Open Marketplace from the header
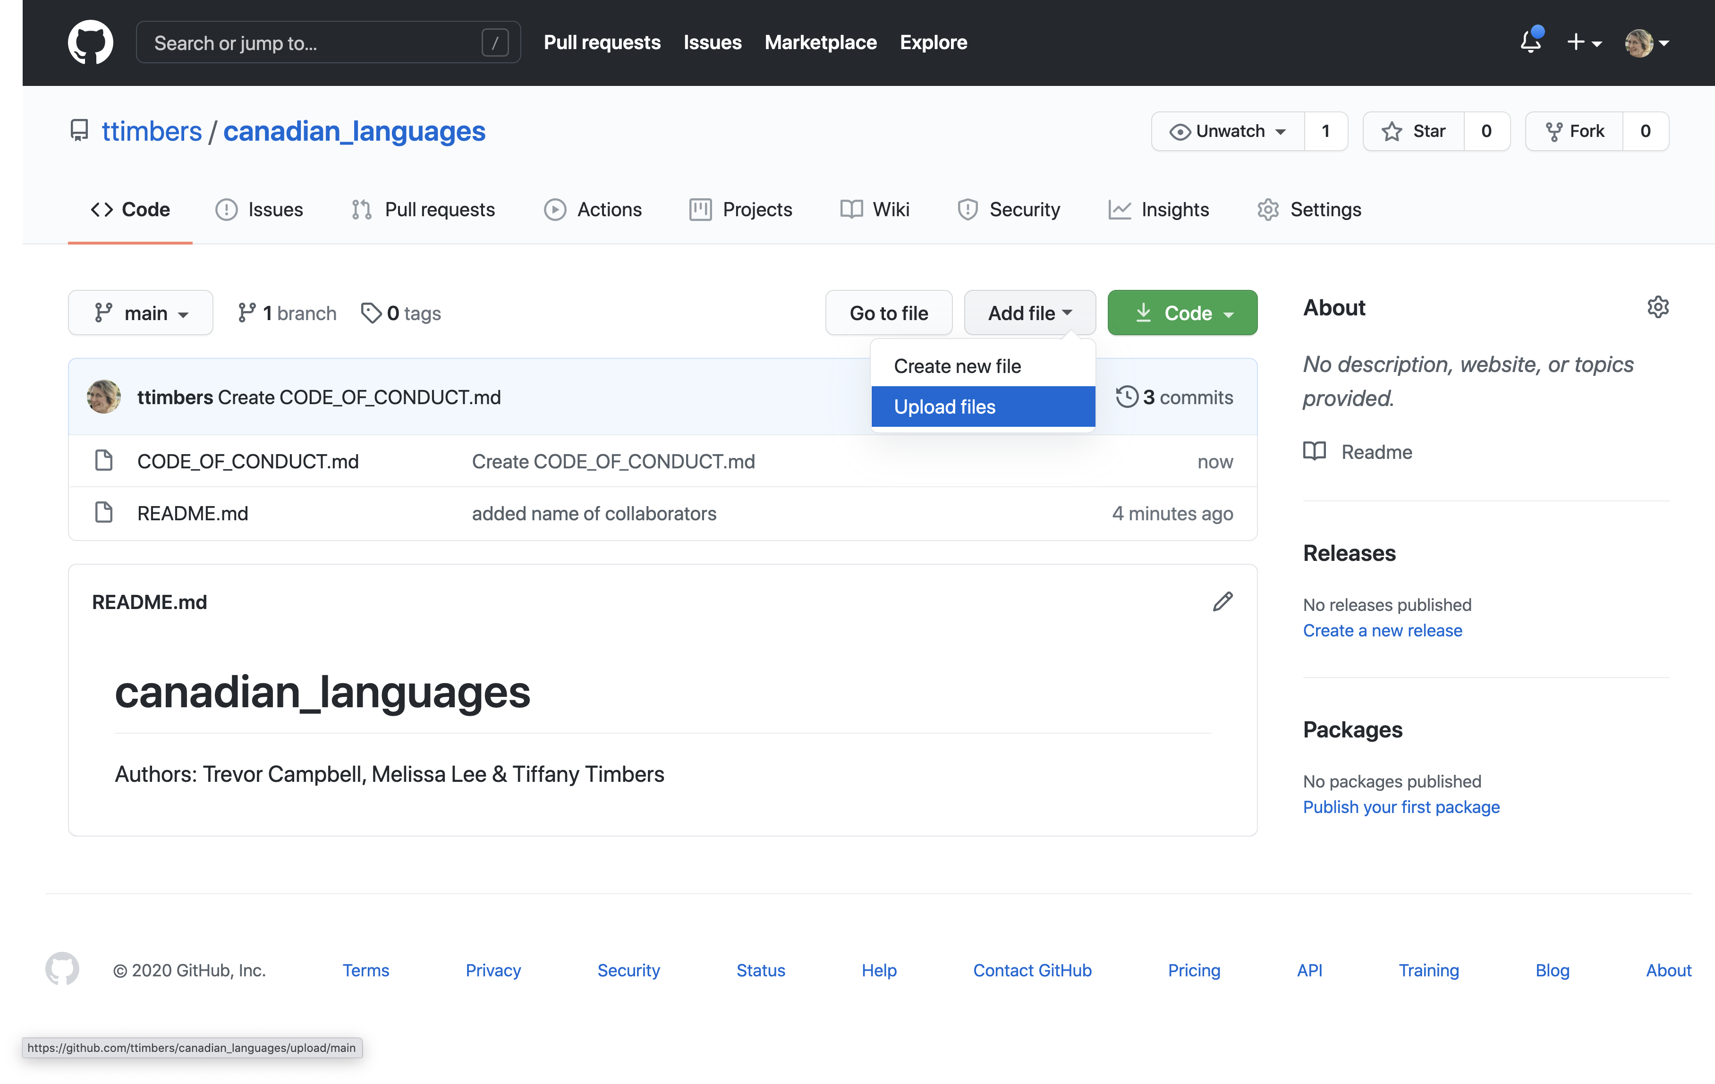The height and width of the screenshot is (1084, 1715). click(x=821, y=42)
